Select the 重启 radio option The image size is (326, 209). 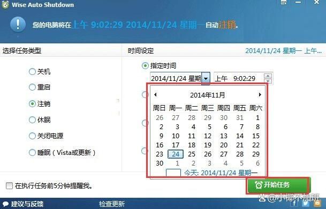32,87
